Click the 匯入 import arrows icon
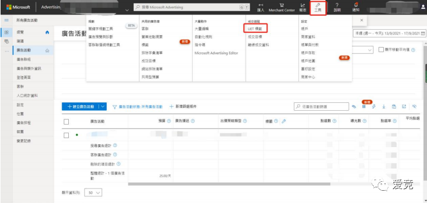Image resolution: width=427 pixels, height=203 pixels. pos(261,5)
